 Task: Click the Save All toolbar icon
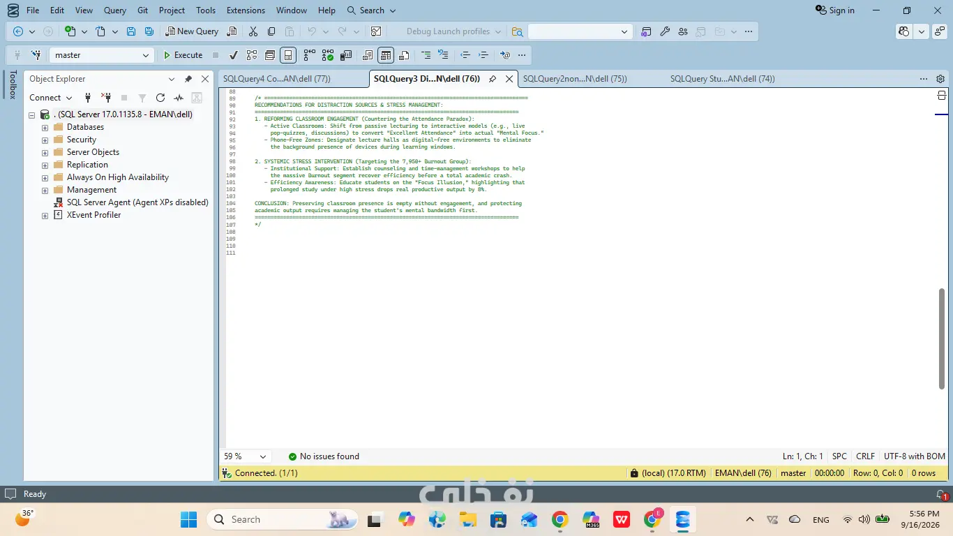click(x=149, y=31)
